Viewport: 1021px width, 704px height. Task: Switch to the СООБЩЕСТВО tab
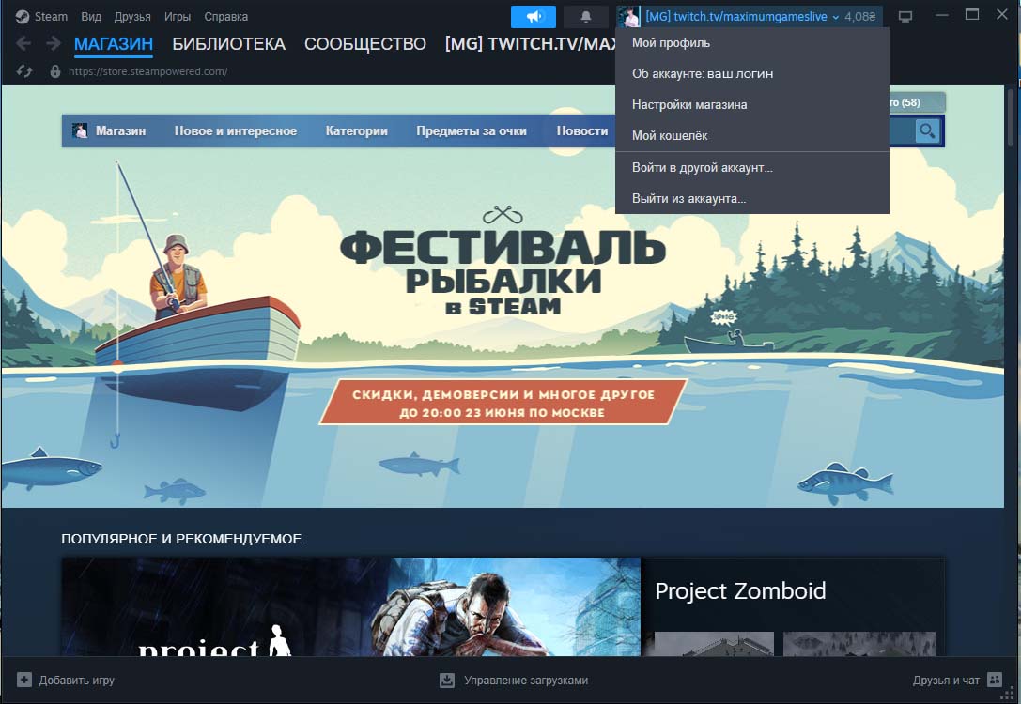[x=365, y=43]
